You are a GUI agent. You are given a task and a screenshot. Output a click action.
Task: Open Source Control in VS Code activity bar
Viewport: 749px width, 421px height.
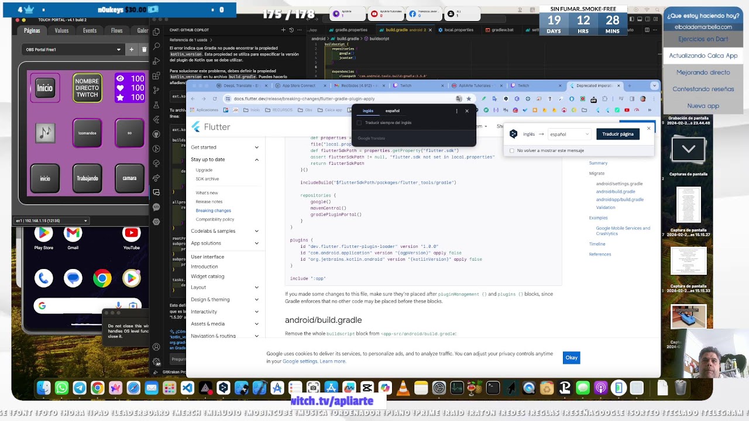[156, 90]
